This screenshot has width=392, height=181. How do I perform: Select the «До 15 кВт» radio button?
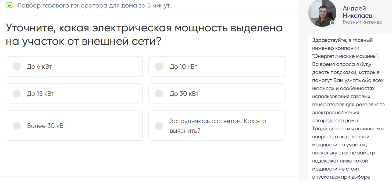tap(17, 93)
